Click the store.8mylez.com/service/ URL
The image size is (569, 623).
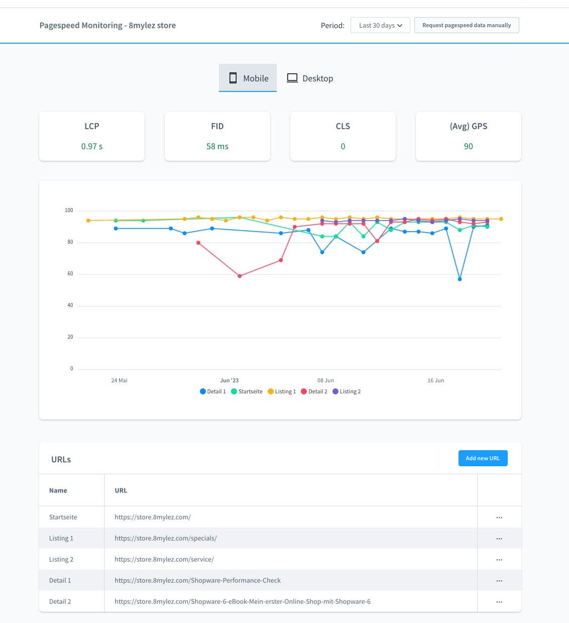tap(164, 559)
